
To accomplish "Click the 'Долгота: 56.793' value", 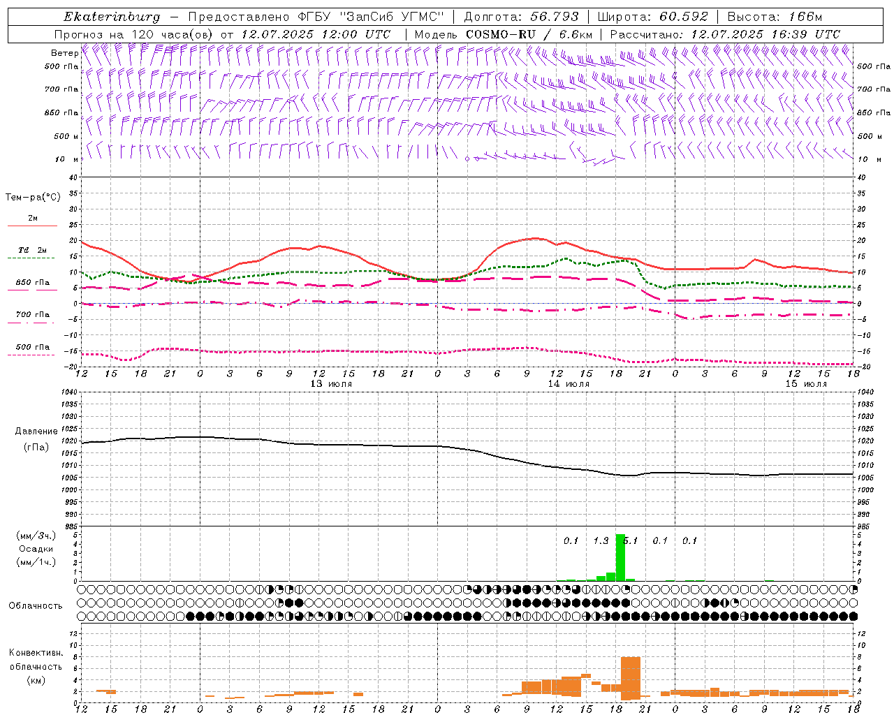I will pos(521,17).
